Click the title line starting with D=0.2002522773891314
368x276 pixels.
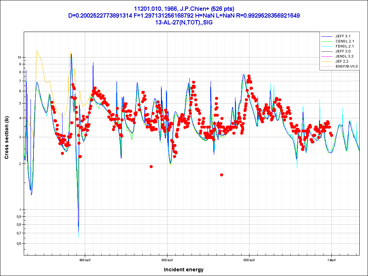coord(184,16)
